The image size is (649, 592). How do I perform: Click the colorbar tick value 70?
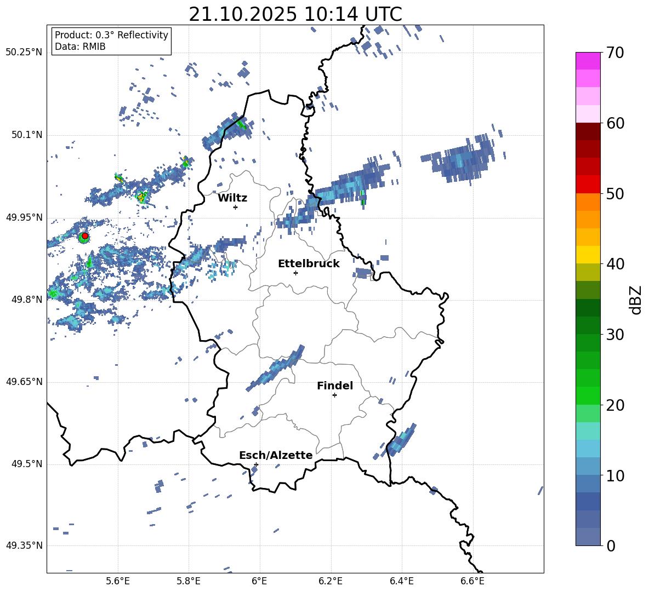(615, 53)
